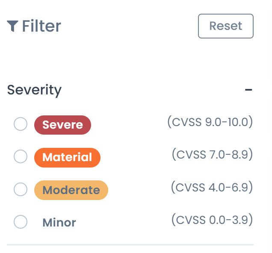This screenshot has height=253, width=272.
Task: Click the Filter panel title text
Action: 41,26
